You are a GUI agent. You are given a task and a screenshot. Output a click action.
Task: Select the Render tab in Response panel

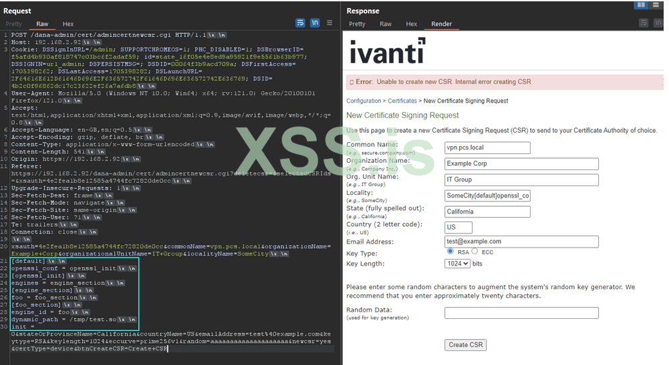pyautogui.click(x=442, y=24)
